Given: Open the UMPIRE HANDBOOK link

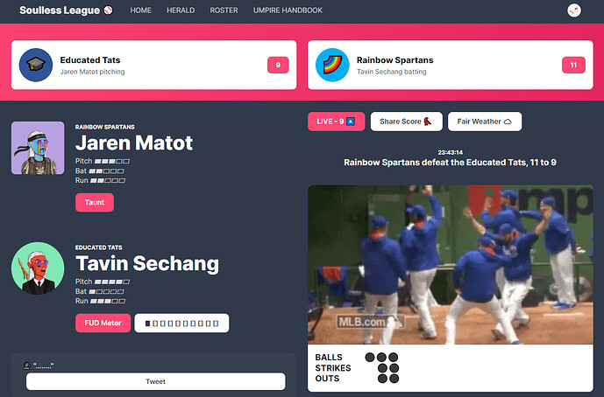Looking at the screenshot, I should [288, 10].
